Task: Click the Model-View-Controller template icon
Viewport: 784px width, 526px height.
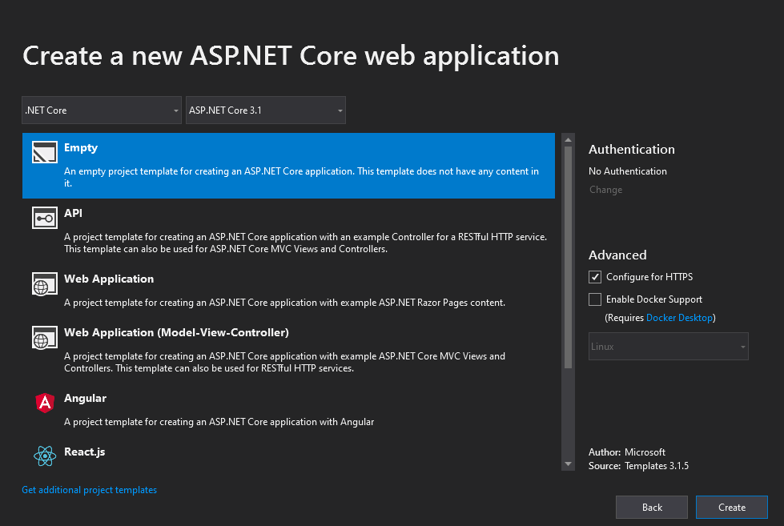Action: (44, 337)
